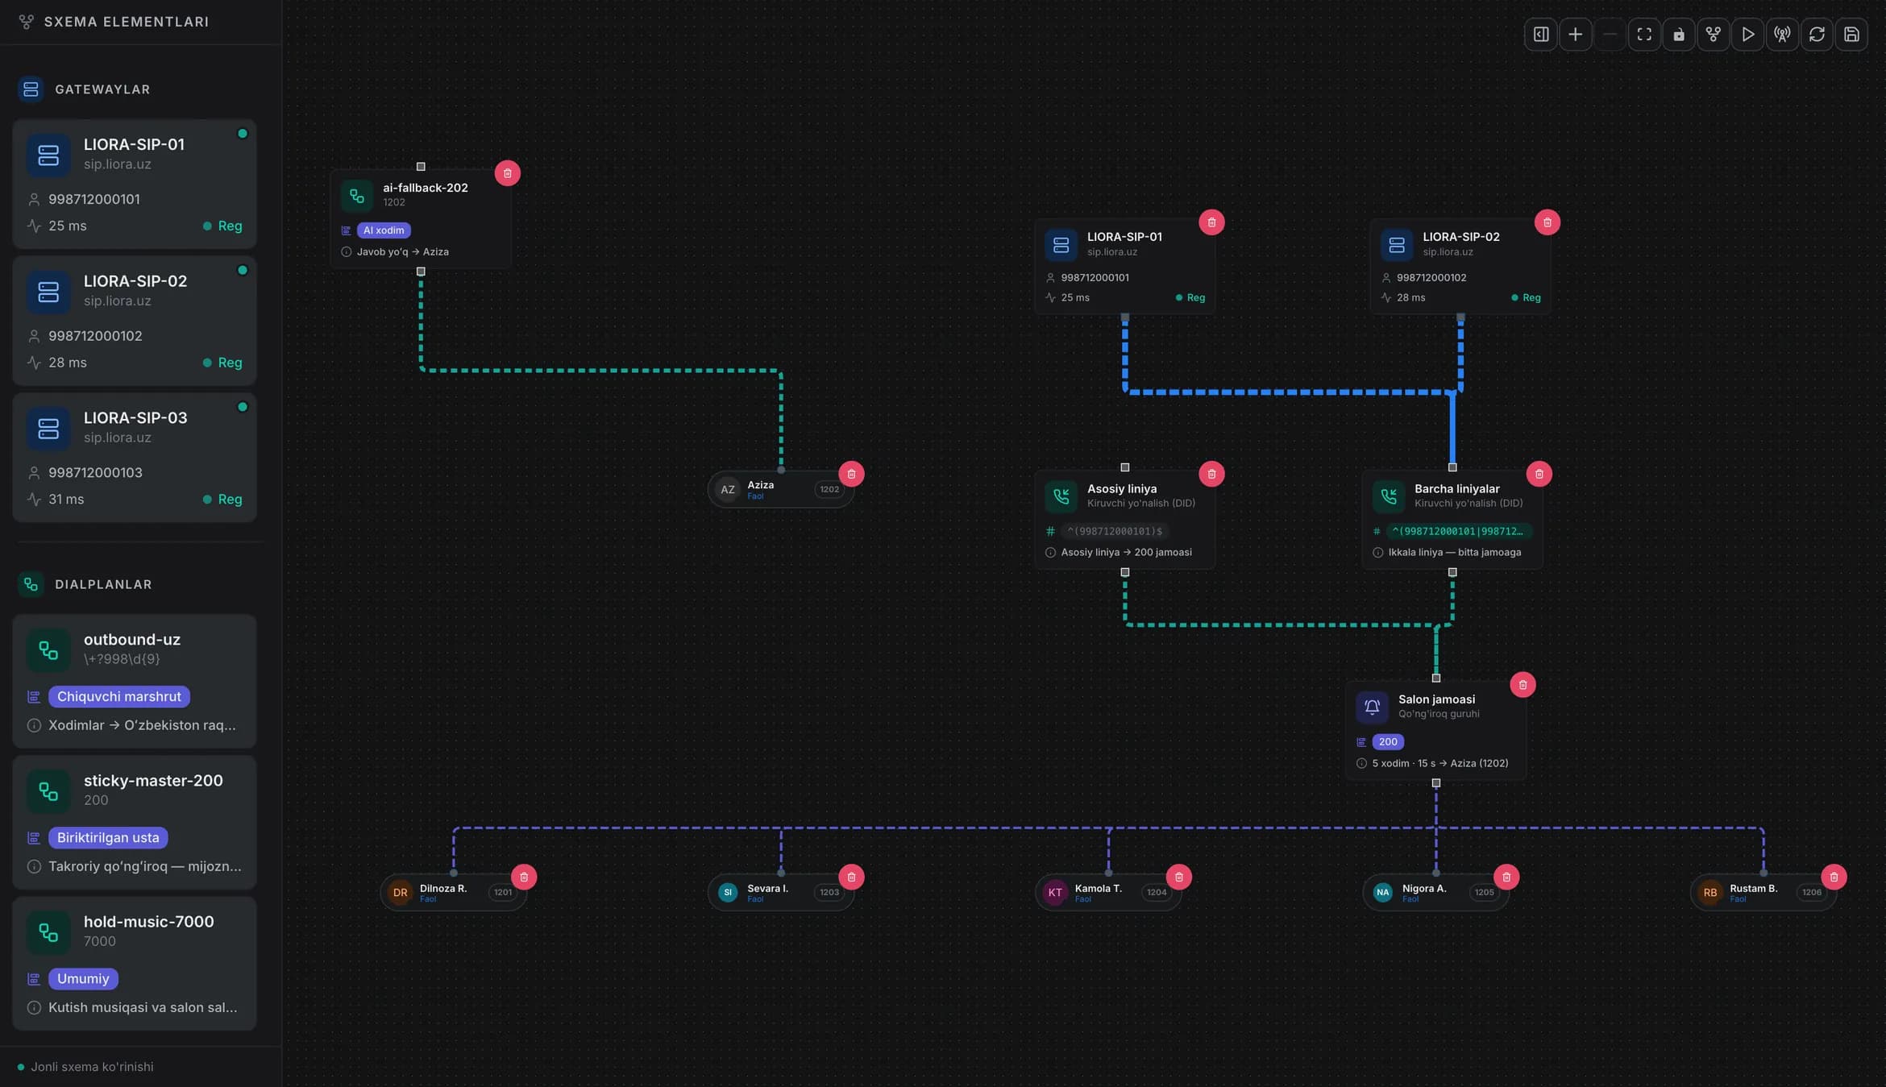Click the server icon on canvas LIORA-SIP-01
This screenshot has height=1087, width=1886.
(1061, 244)
